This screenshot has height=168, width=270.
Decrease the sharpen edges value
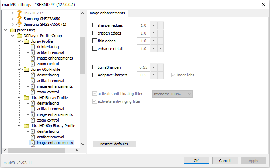click(154, 25)
